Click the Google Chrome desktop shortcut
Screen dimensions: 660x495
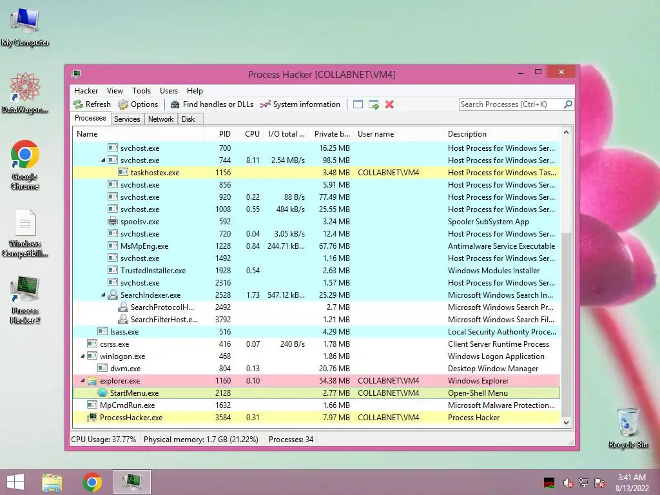[25, 165]
